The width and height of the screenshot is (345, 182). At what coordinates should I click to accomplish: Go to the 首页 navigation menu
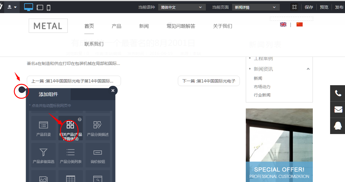[89, 26]
